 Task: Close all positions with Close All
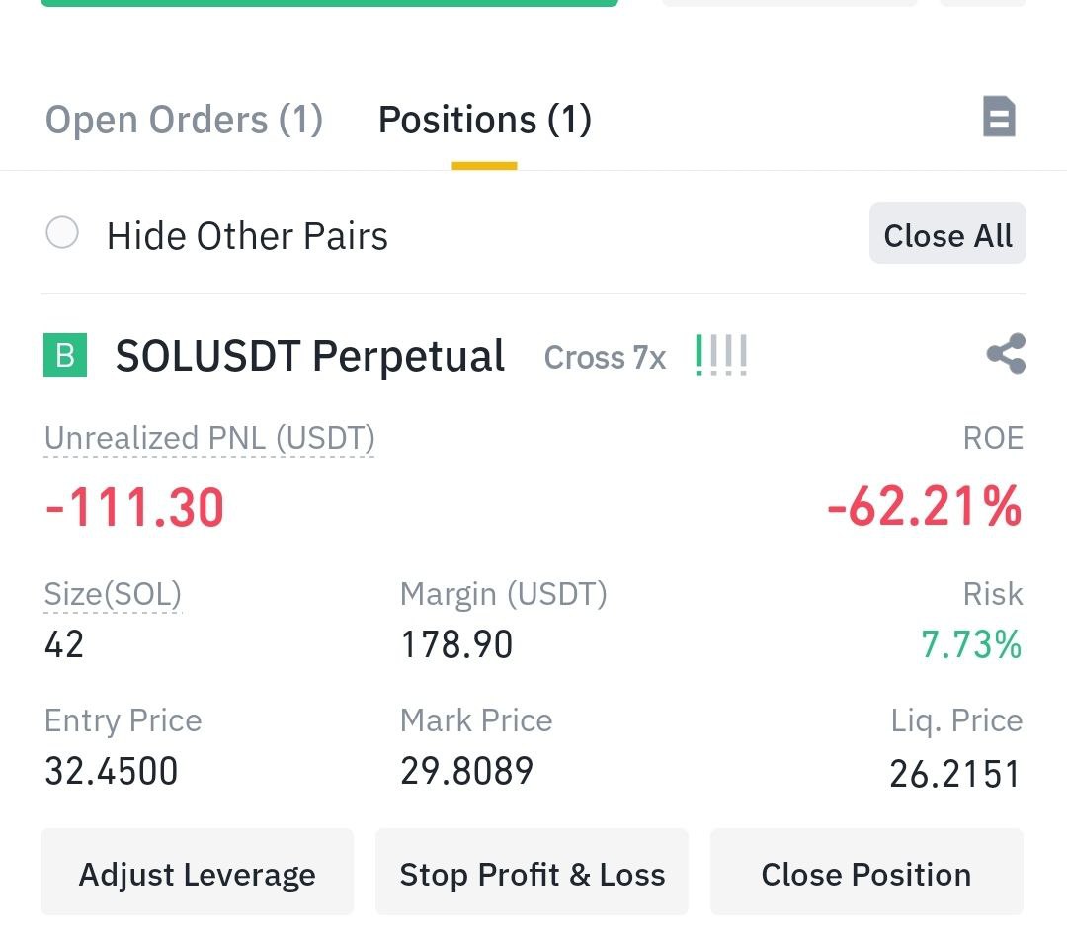pyautogui.click(x=947, y=233)
